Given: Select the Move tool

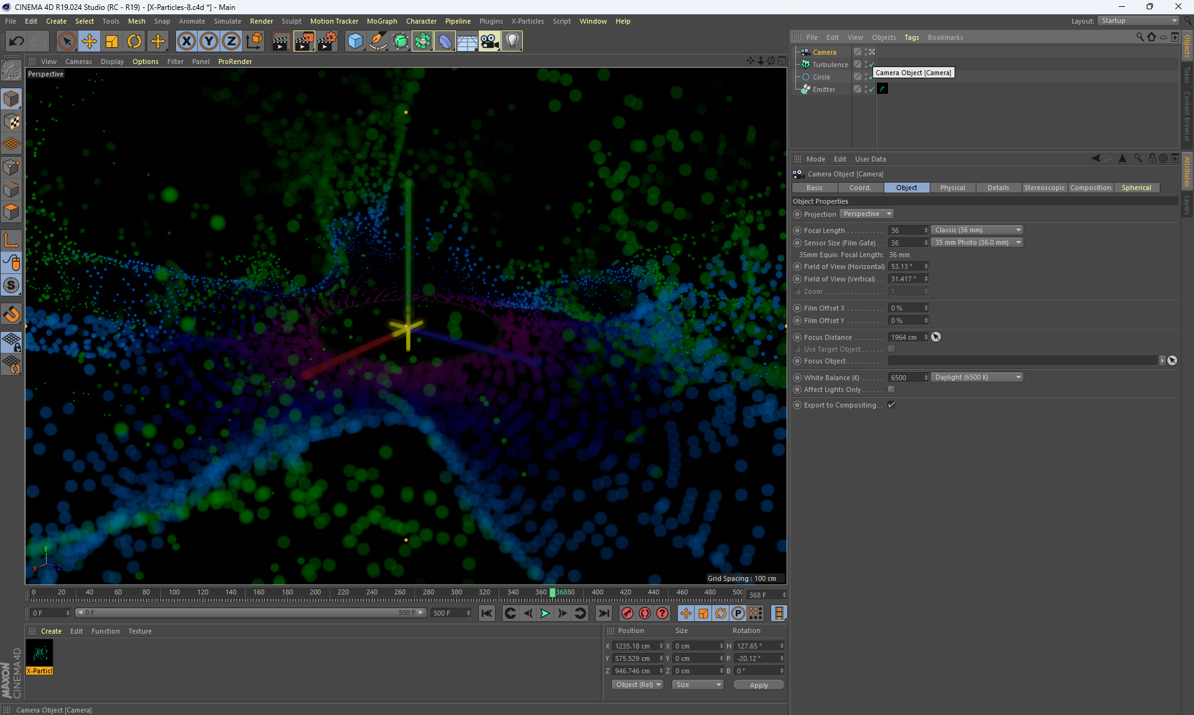Looking at the screenshot, I should 90,41.
